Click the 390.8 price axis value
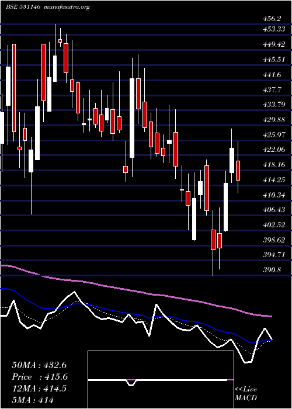 click(x=272, y=270)
